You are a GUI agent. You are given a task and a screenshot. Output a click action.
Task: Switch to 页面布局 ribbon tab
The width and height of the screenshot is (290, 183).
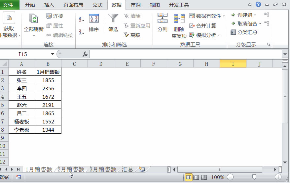pos(73,5)
